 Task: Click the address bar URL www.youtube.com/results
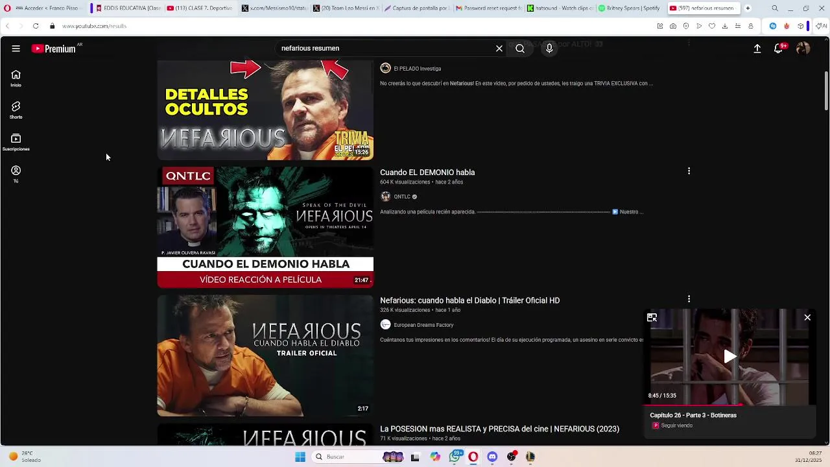(x=95, y=26)
